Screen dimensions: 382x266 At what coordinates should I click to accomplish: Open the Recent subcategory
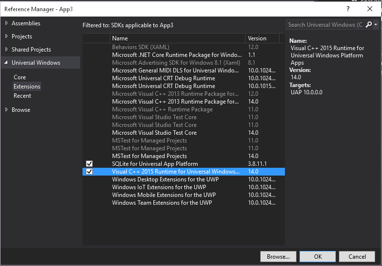click(22, 96)
